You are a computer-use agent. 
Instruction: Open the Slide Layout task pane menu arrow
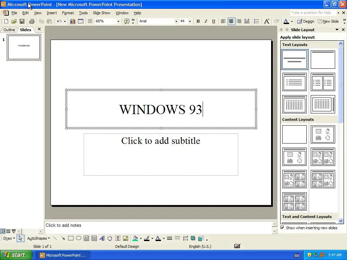[337, 30]
